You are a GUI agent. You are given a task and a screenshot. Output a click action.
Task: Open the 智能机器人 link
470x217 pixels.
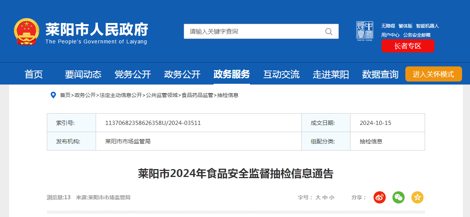[427, 26]
